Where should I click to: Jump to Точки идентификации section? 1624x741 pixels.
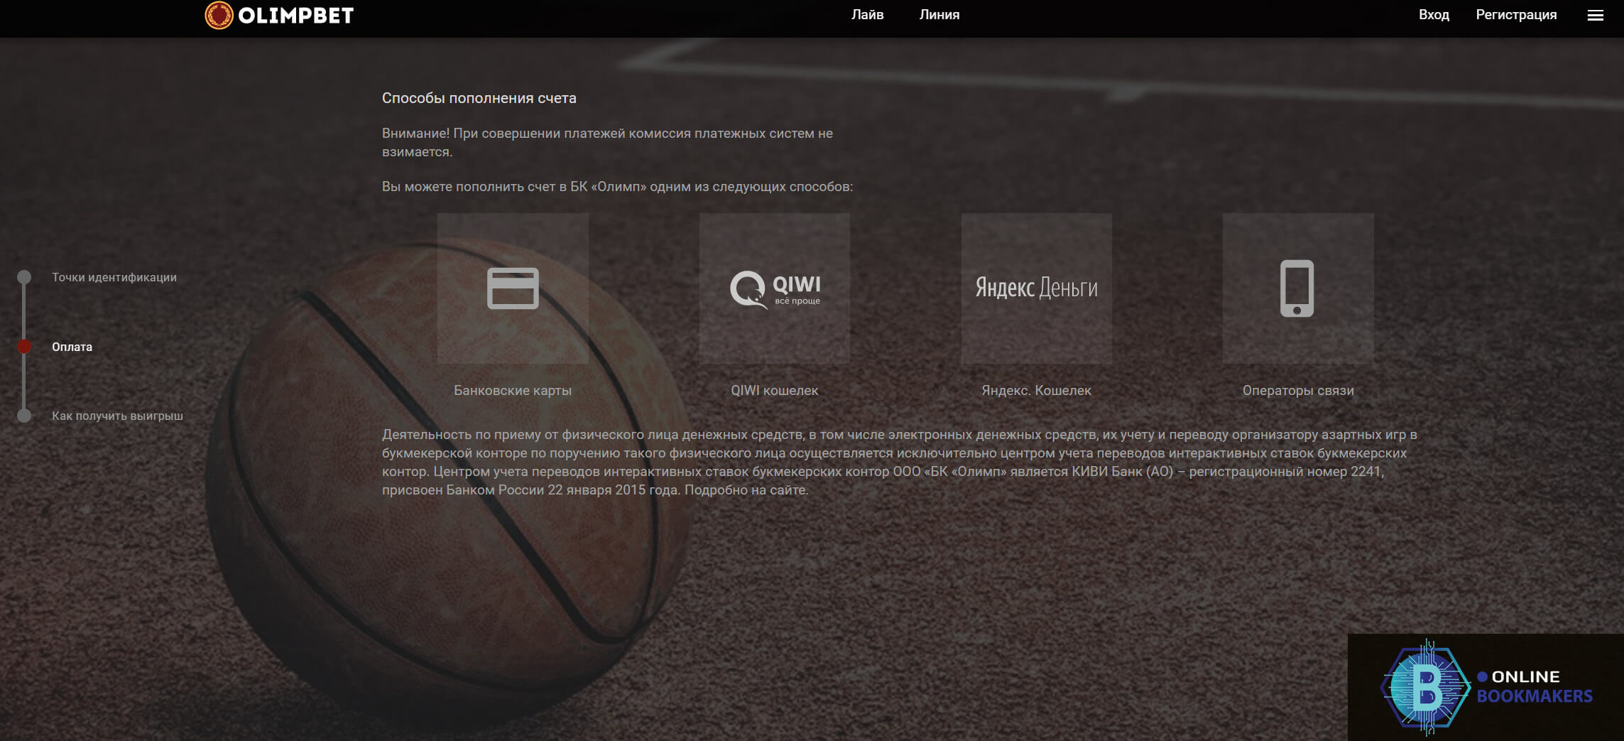click(114, 277)
